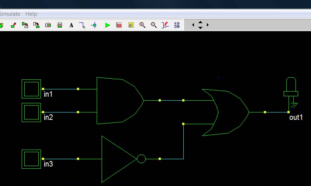Pan view right with right arrow
The width and height of the screenshot is (311, 186).
pyautogui.click(x=208, y=25)
